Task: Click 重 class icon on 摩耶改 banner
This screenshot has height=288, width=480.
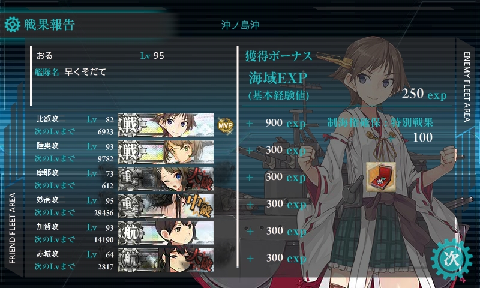Action: click(130, 179)
